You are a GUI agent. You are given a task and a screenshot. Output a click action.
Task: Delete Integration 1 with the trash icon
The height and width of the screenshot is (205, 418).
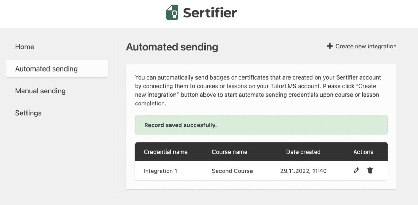(x=370, y=171)
